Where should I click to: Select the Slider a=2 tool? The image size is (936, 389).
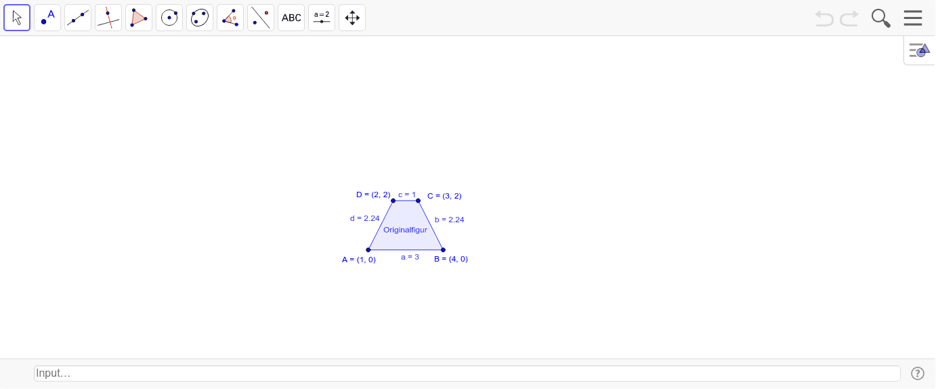322,18
